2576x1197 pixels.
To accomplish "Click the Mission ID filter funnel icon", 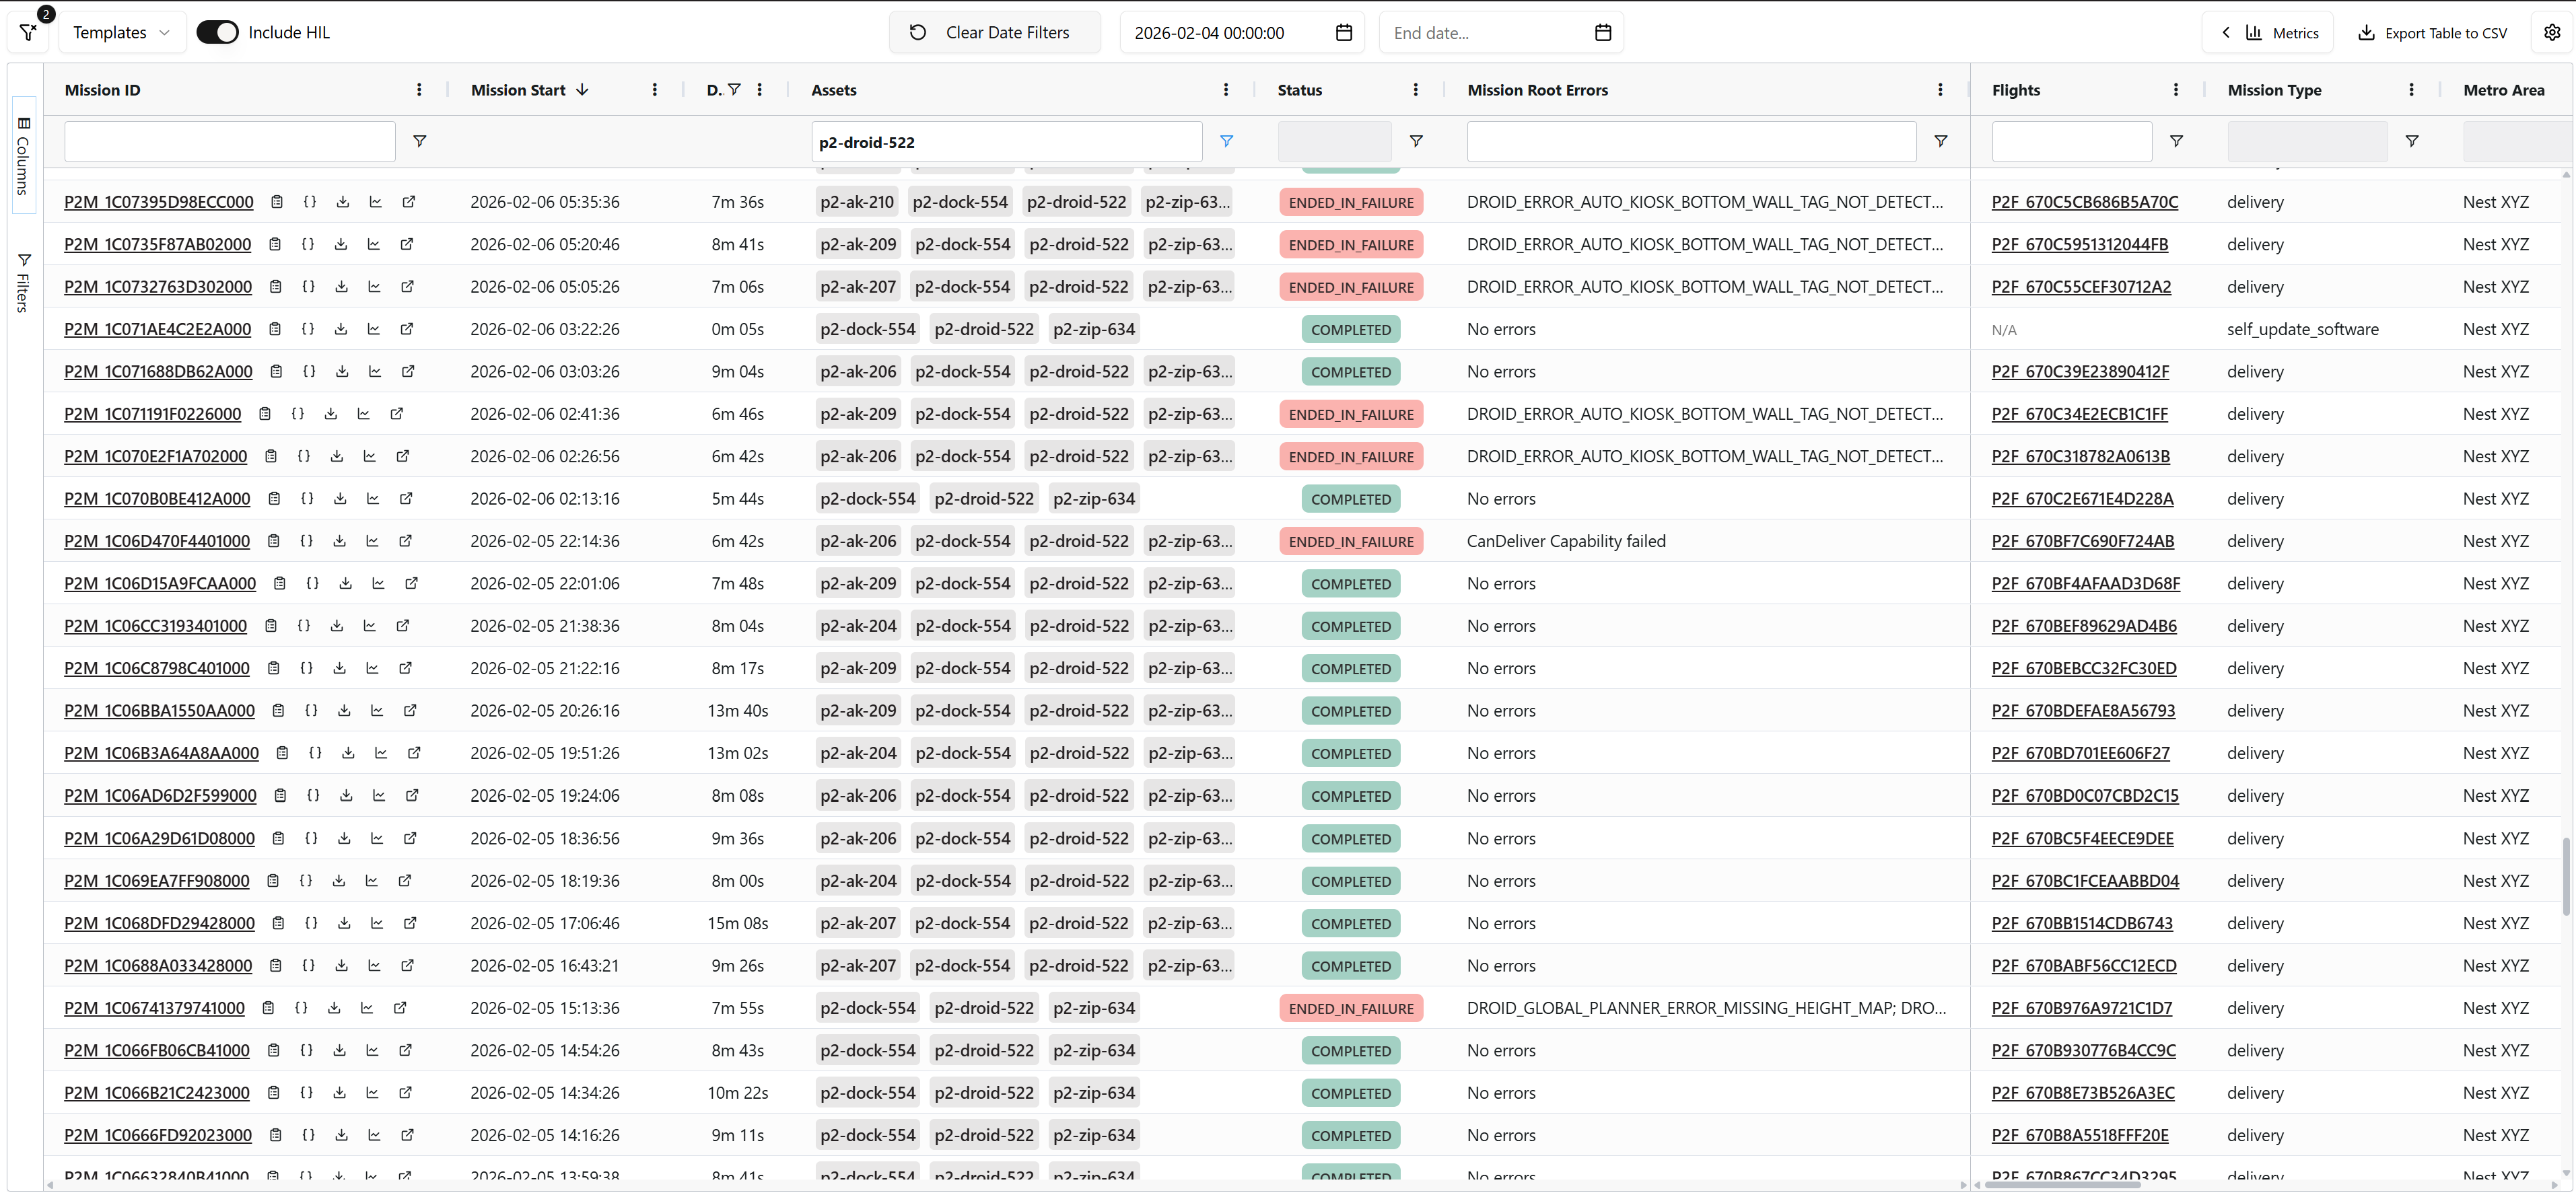I will tap(420, 141).
